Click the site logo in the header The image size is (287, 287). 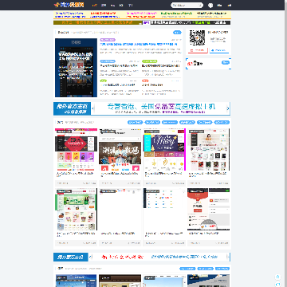[69, 5]
